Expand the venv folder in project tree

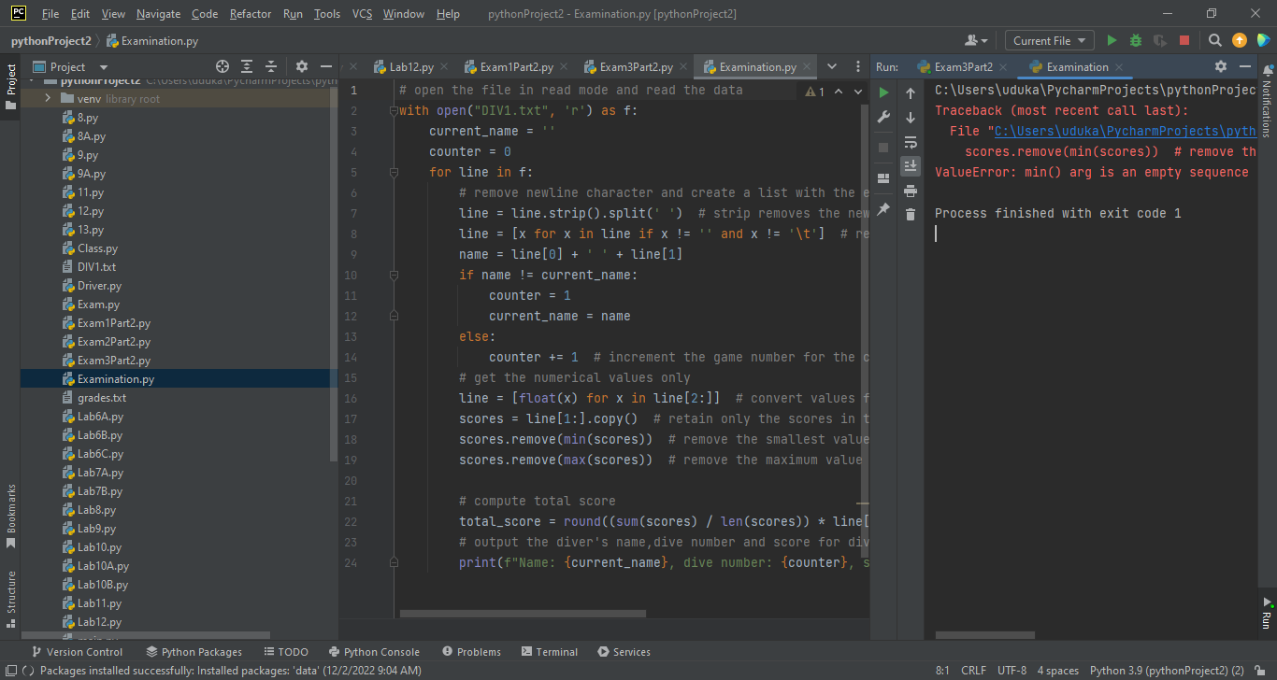(x=47, y=99)
